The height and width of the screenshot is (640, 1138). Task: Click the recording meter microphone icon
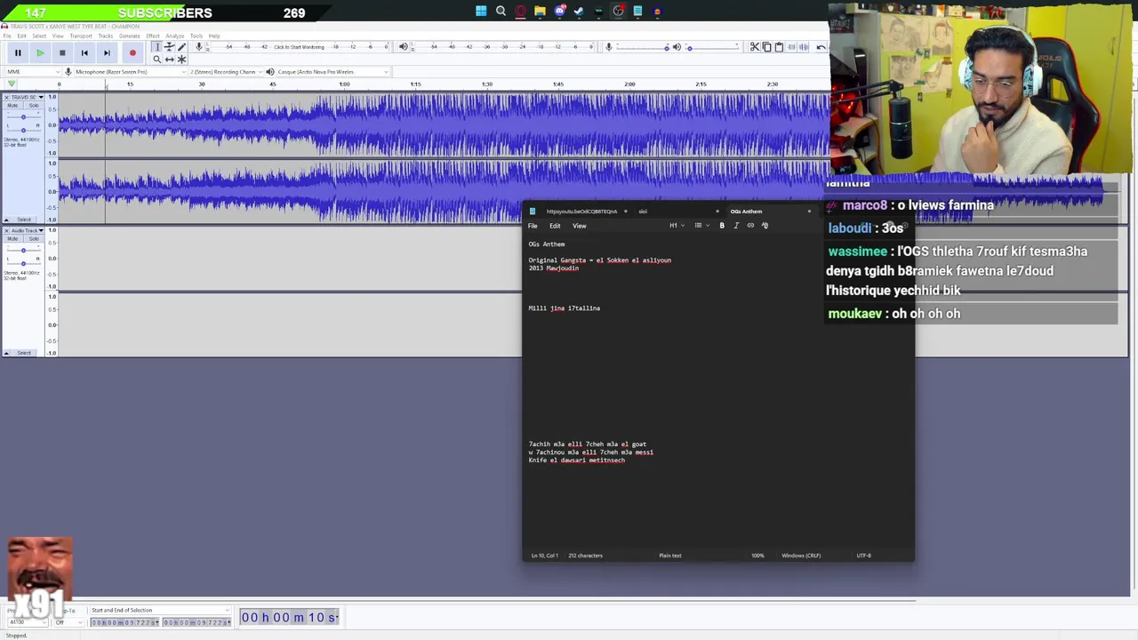click(199, 47)
